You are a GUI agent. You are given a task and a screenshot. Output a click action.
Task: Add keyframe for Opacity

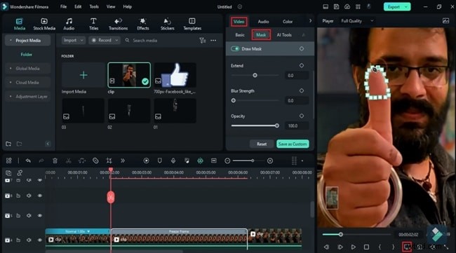coord(302,116)
